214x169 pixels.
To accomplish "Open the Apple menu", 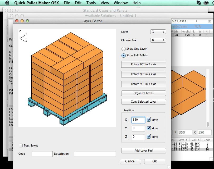I will pyautogui.click(x=7, y=3).
